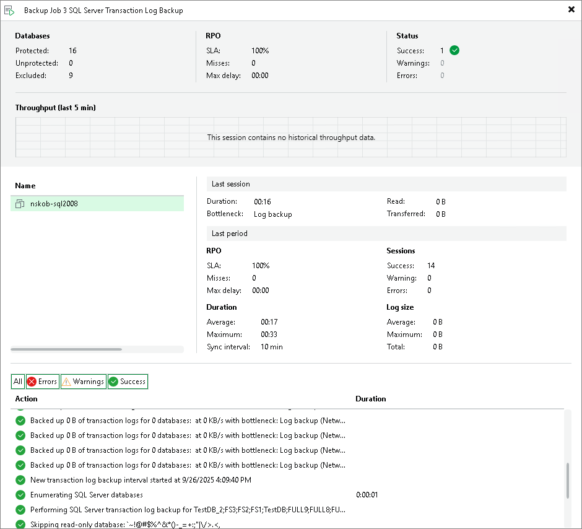Image resolution: width=582 pixels, height=529 pixels.
Task: Click the Last session section header
Action: pyautogui.click(x=386, y=184)
